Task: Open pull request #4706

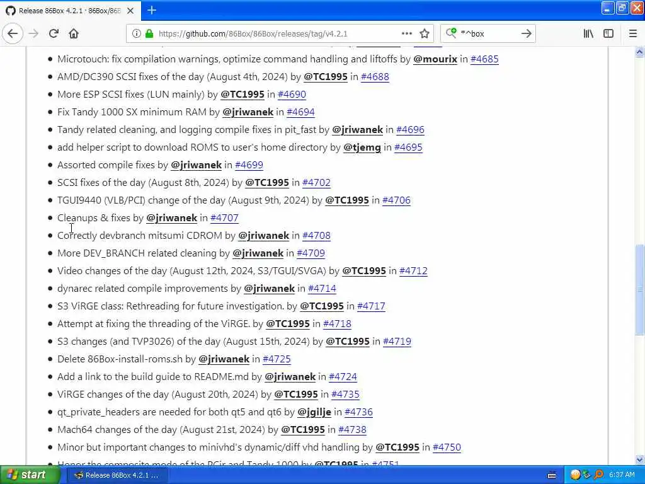Action: click(396, 200)
